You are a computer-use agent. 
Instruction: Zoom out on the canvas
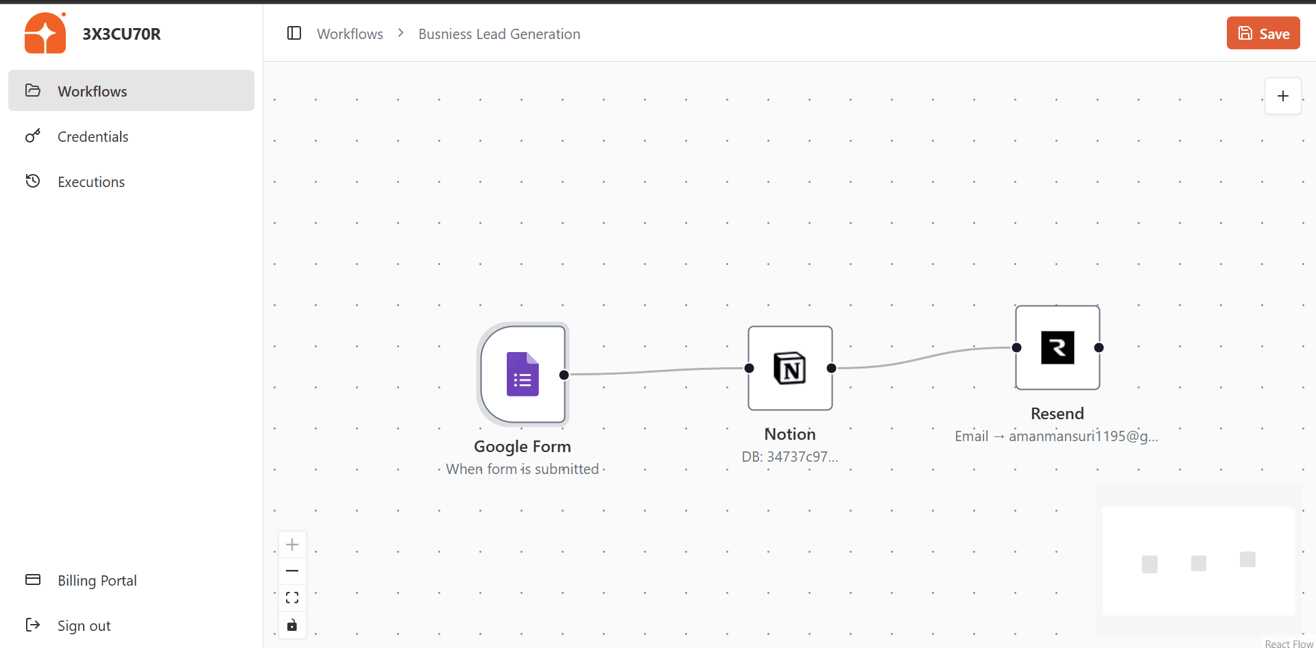(x=292, y=571)
